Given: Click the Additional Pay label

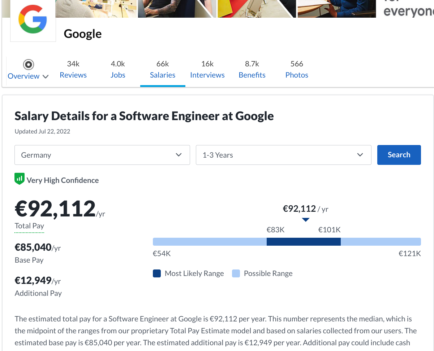Looking at the screenshot, I should tap(38, 293).
